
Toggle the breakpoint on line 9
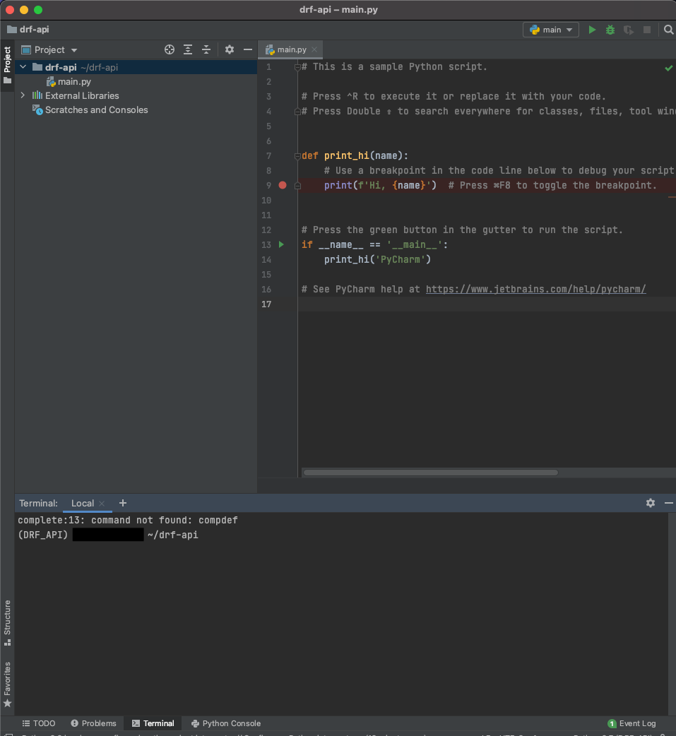pyautogui.click(x=282, y=184)
